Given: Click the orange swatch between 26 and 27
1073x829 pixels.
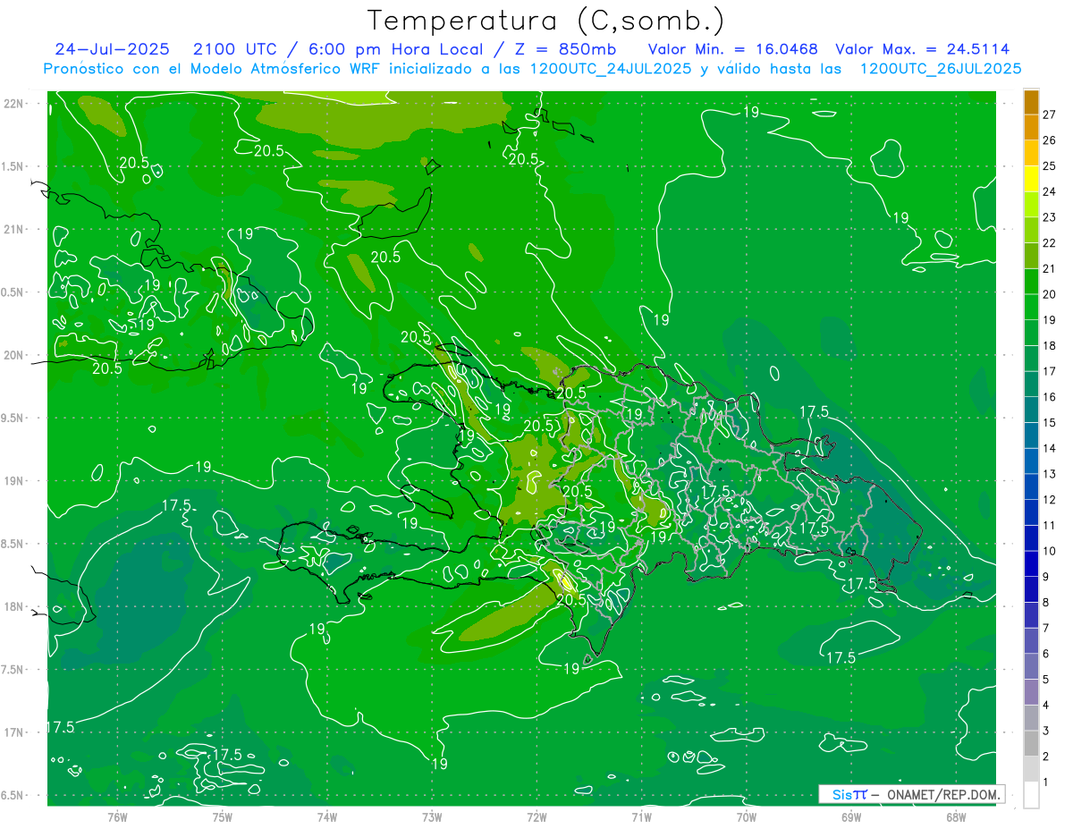Looking at the screenshot, I should tap(1031, 127).
